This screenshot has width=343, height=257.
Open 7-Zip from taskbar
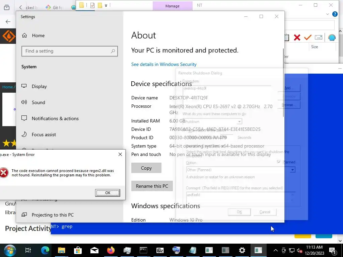click(x=160, y=250)
